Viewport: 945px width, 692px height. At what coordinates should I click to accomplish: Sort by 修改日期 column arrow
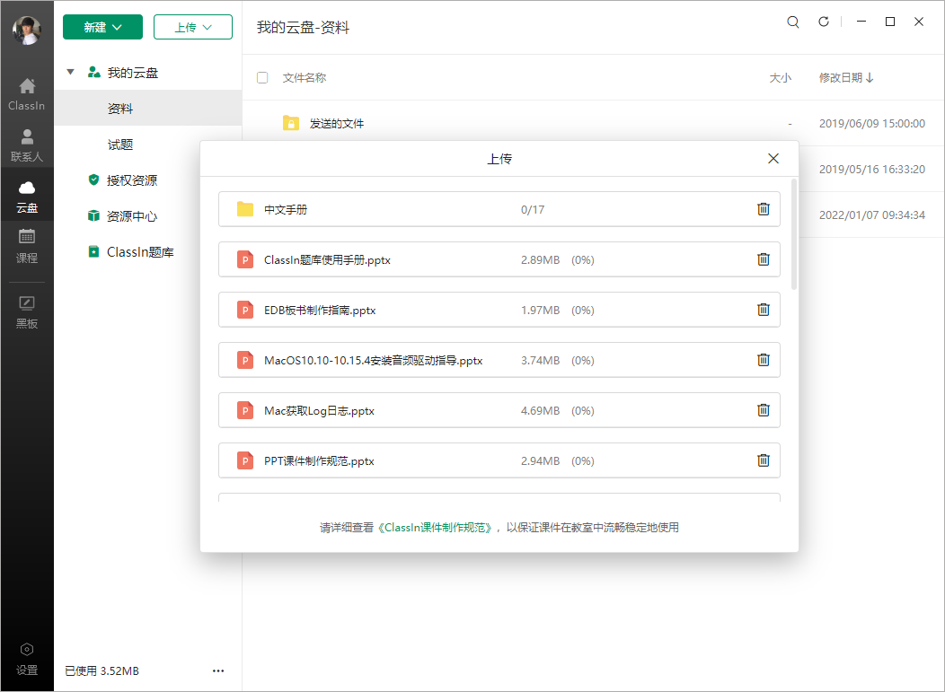870,78
